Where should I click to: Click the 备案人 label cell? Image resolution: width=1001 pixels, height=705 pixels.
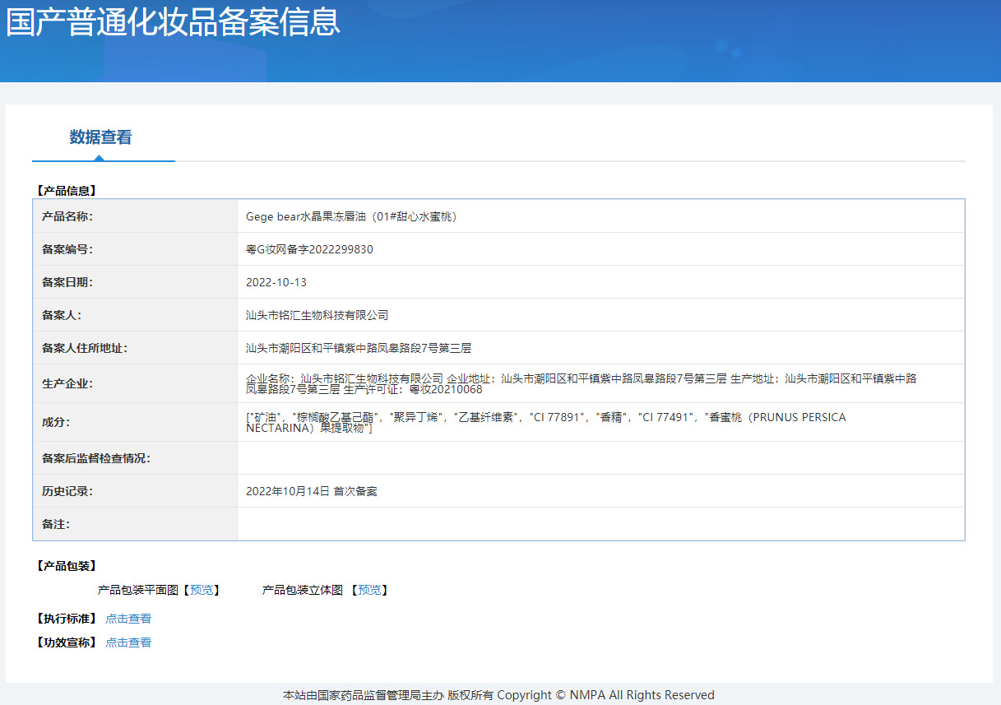coord(135,315)
